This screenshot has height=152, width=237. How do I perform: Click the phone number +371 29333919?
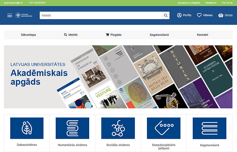point(37,3)
